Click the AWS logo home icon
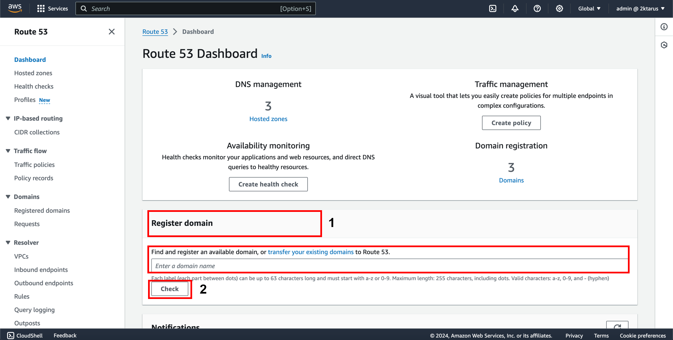Viewport: 673px width, 340px height. click(15, 8)
